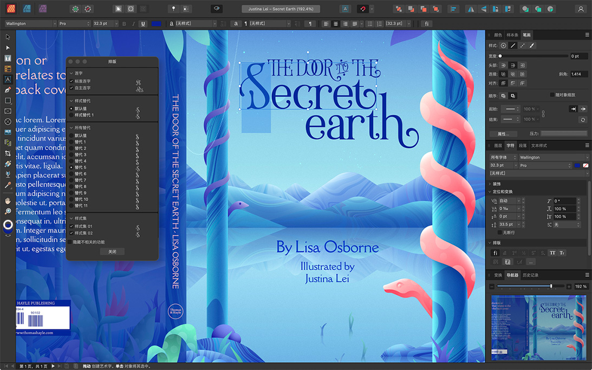Select the Artistic Text tool
Screen dimensions: 592x370
tap(8, 80)
